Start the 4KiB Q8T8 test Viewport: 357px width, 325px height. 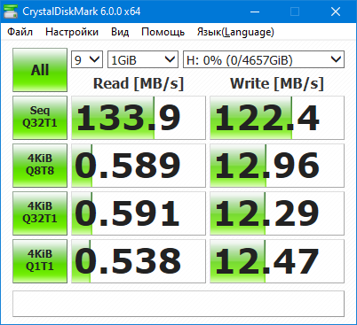pyautogui.click(x=40, y=166)
